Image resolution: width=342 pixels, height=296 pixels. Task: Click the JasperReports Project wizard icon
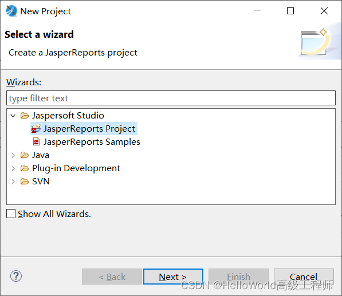[36, 129]
